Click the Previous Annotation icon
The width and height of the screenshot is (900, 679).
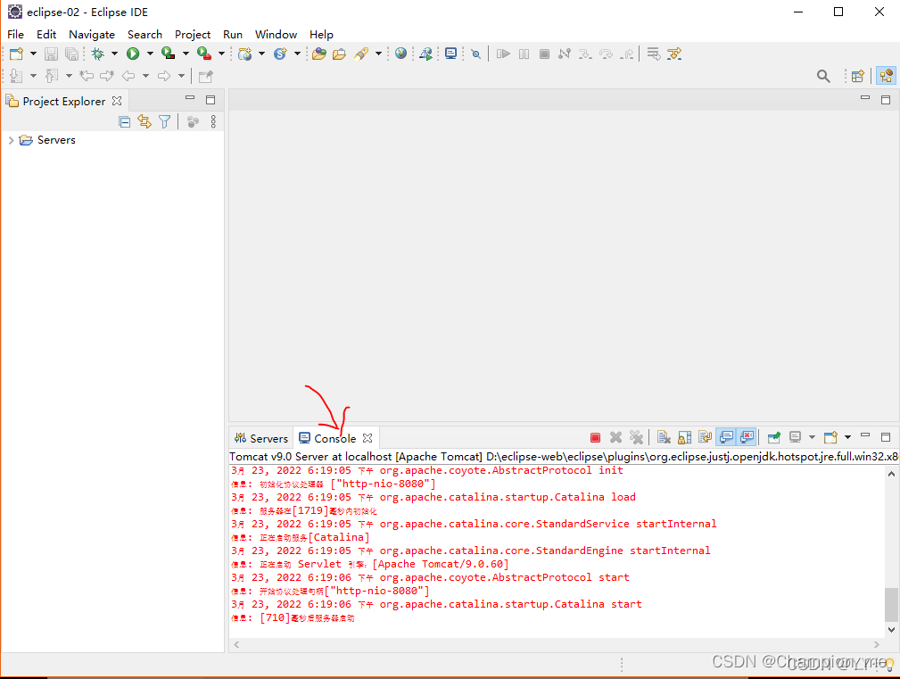tap(52, 76)
